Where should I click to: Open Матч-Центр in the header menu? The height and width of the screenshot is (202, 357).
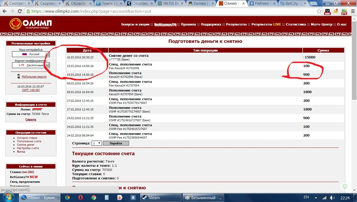[x=321, y=24]
